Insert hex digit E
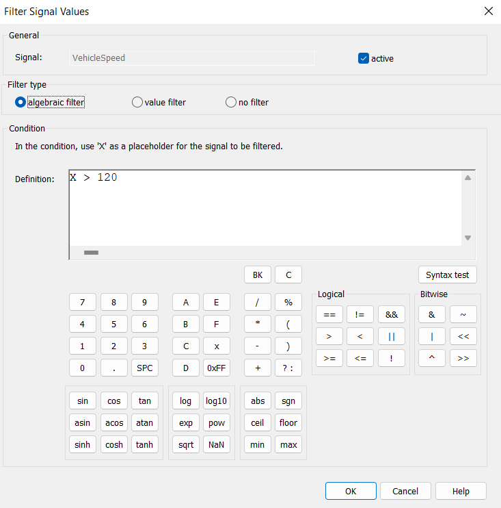Screen dimensions: 501x508 217,303
